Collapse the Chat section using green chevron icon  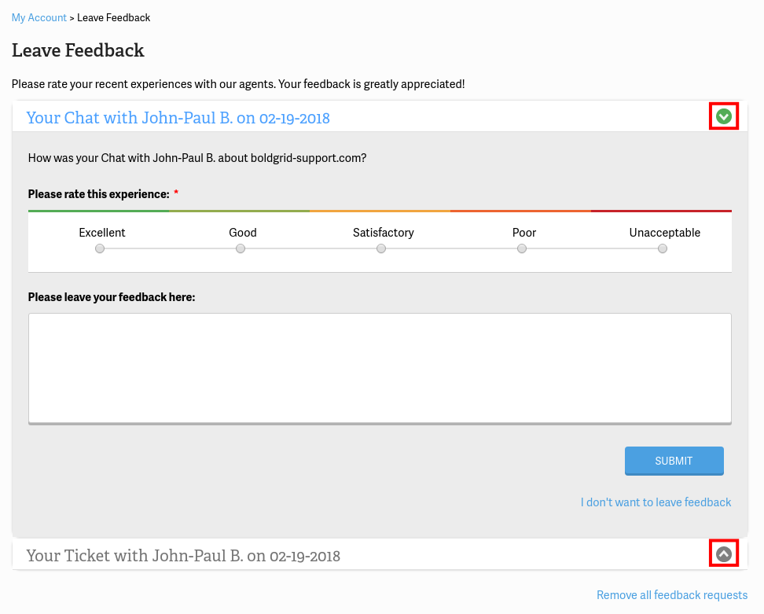tap(724, 117)
